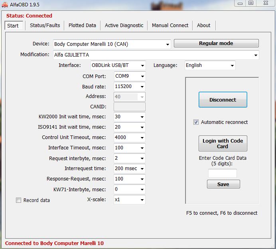Viewport: 276px width, 249px height.
Task: Open the Device dropdown list
Action: click(112, 44)
